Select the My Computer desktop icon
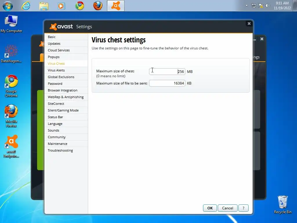 (11, 24)
